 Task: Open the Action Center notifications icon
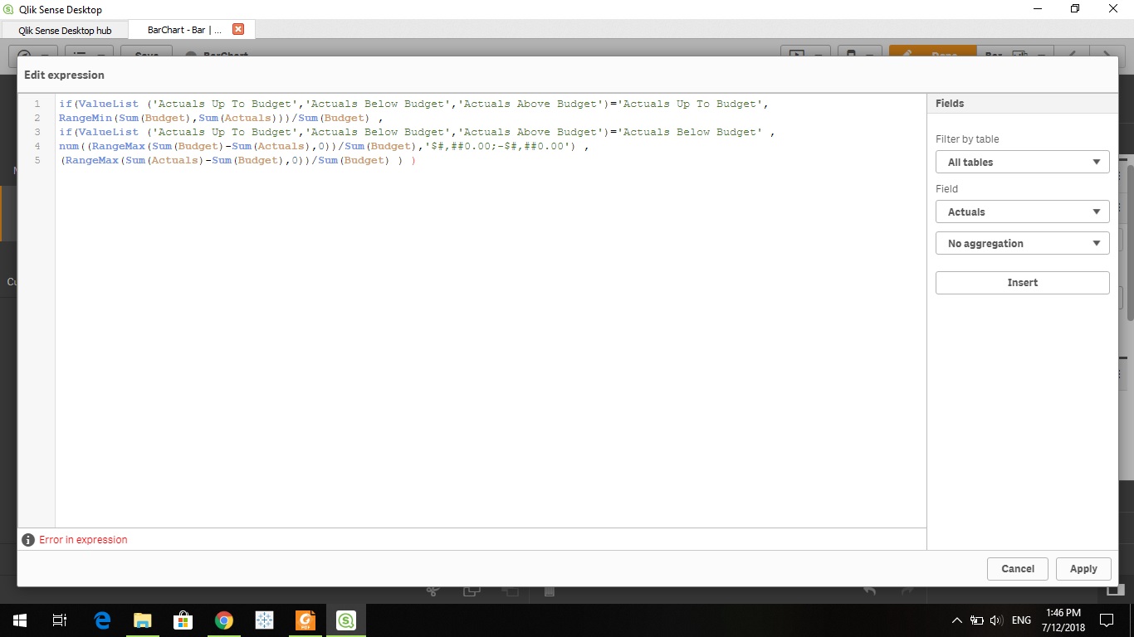pos(1106,620)
